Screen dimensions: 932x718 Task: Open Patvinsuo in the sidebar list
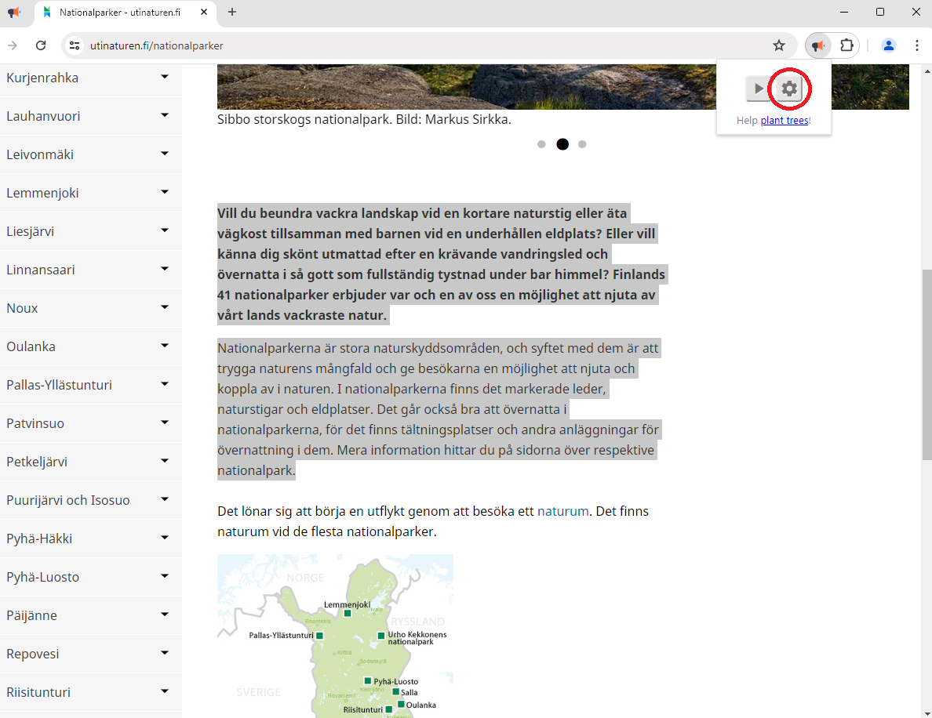click(x=35, y=423)
